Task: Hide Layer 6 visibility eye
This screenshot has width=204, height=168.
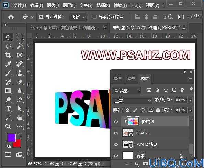Action: (116, 122)
